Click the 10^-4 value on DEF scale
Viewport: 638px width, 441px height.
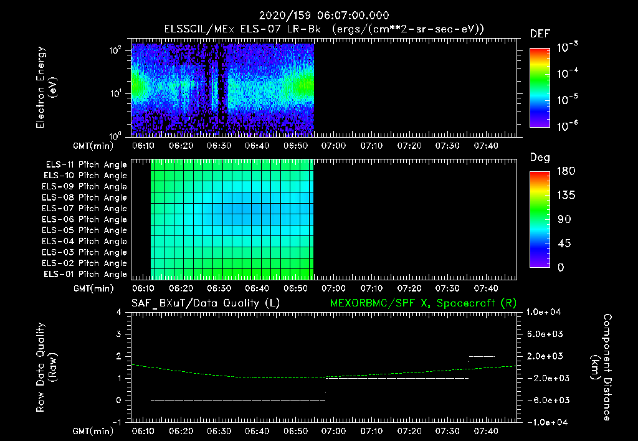[x=567, y=73]
